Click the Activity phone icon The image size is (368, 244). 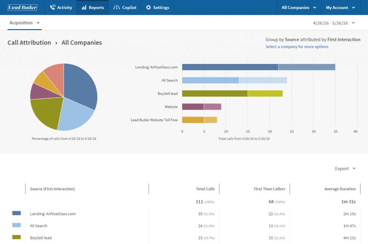pyautogui.click(x=52, y=7)
